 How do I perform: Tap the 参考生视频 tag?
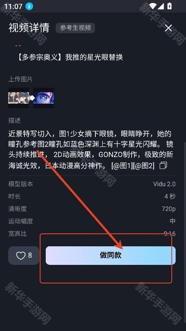75,28
